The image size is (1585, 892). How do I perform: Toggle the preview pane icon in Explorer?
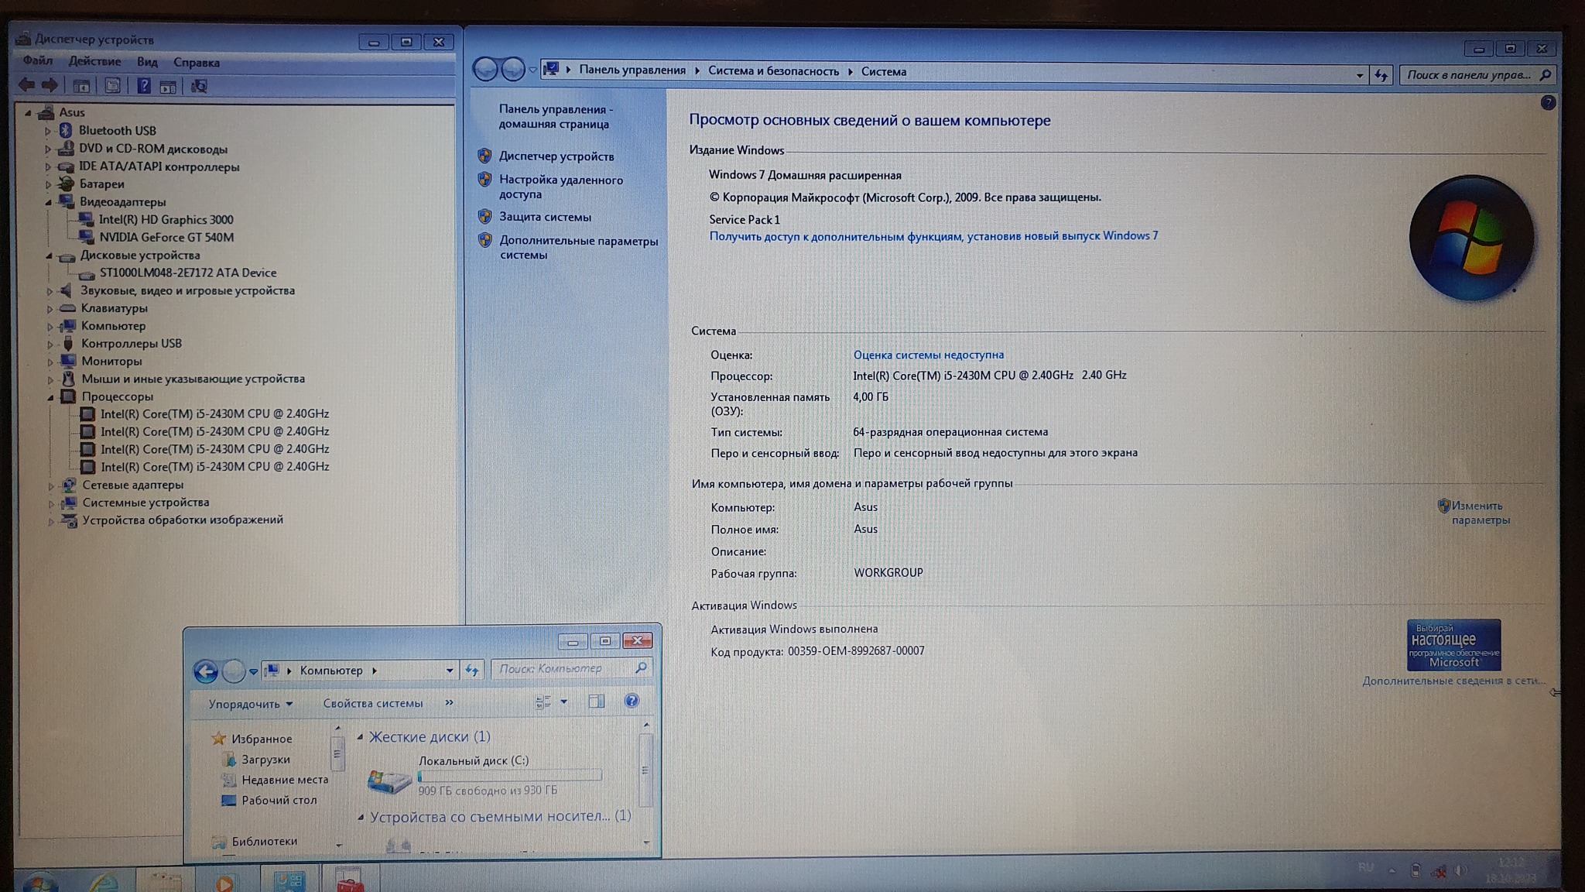click(596, 702)
